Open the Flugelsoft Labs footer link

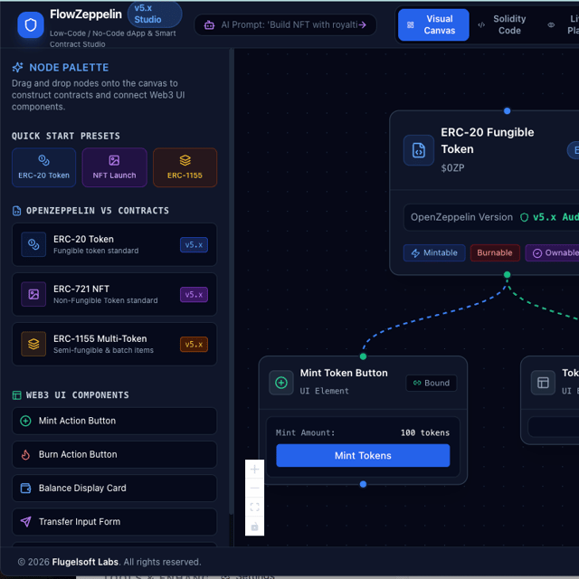pos(85,562)
